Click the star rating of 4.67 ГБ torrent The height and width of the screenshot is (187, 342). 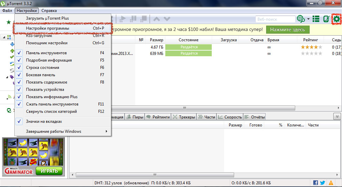coord(312,47)
